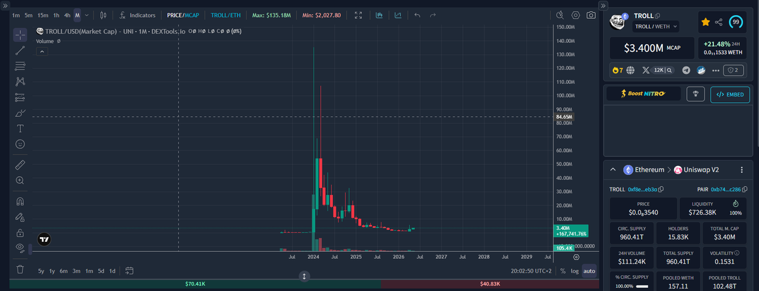Click the red $40.83K sell volume bar
759x291 pixels.
click(x=490, y=285)
